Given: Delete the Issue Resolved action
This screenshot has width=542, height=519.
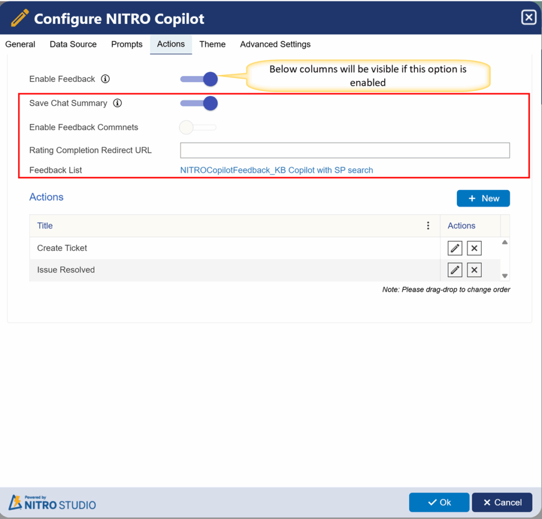Looking at the screenshot, I should 474,270.
